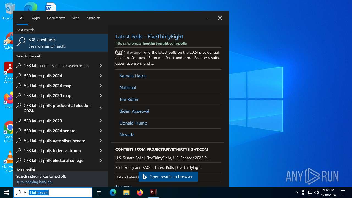Show hidden system tray icons
The width and height of the screenshot is (352, 198).
296,193
